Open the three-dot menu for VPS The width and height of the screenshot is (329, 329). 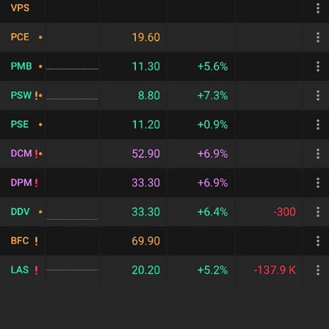pyautogui.click(x=318, y=8)
